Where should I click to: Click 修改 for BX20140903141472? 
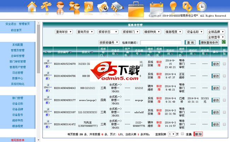[x=215, y=124]
